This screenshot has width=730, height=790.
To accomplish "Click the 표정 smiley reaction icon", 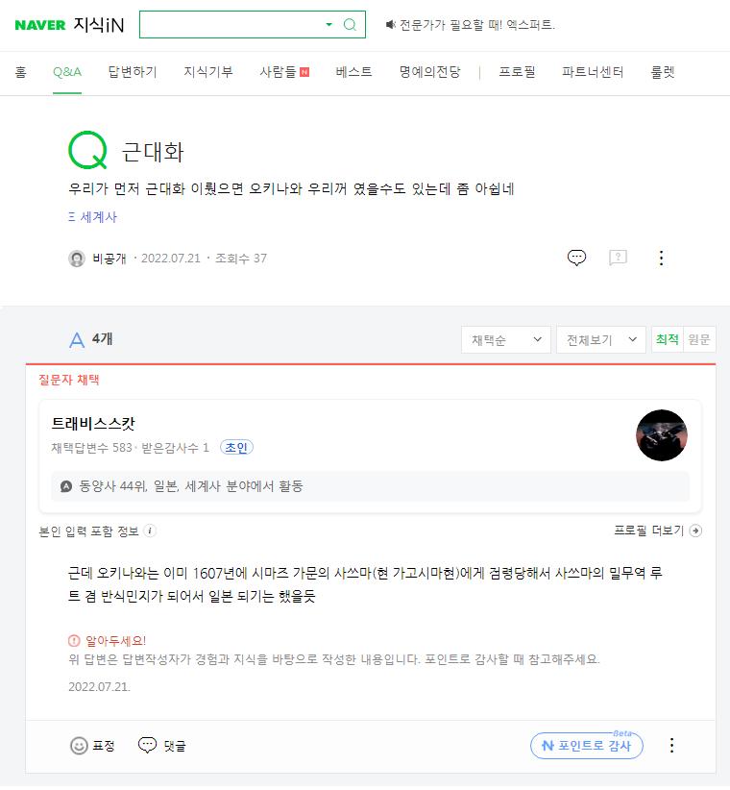I will 80,745.
